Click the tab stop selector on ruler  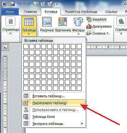(x=5, y=47)
